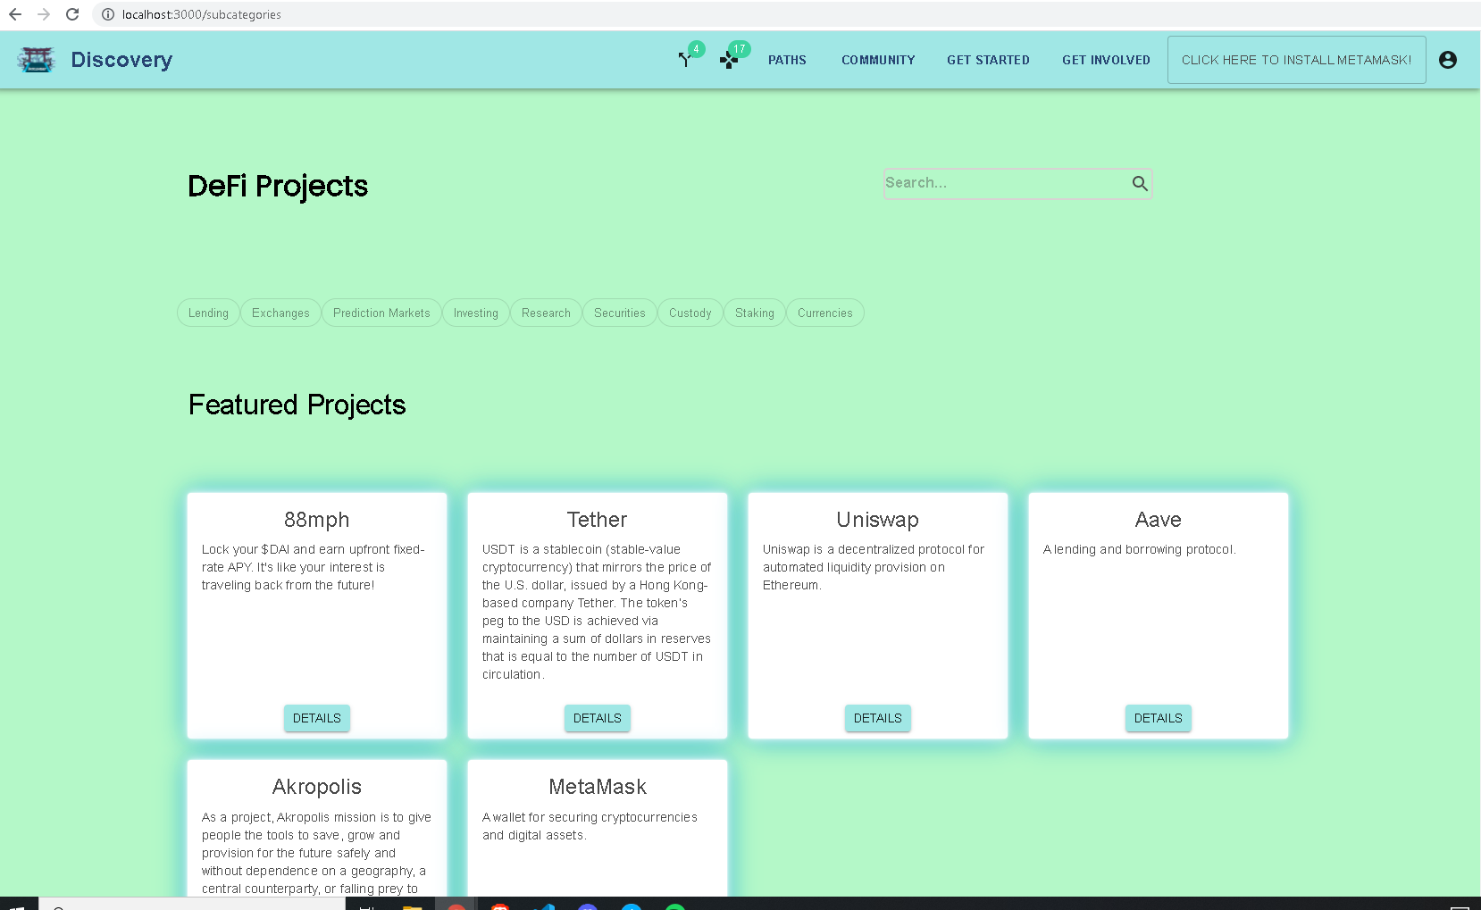Open the Discovery home title link
Image resolution: width=1481 pixels, height=910 pixels.
point(121,60)
